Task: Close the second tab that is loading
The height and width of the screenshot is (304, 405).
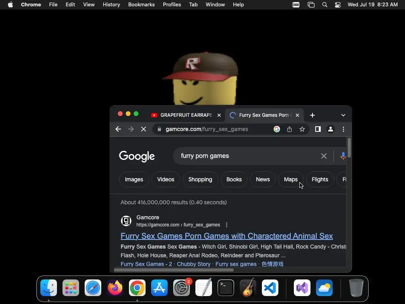Action: coord(297,115)
